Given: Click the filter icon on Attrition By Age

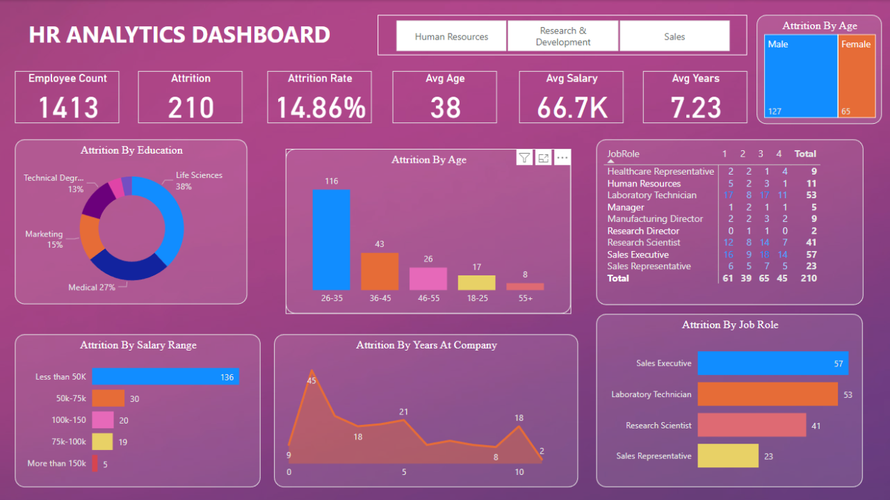Looking at the screenshot, I should click(x=524, y=158).
